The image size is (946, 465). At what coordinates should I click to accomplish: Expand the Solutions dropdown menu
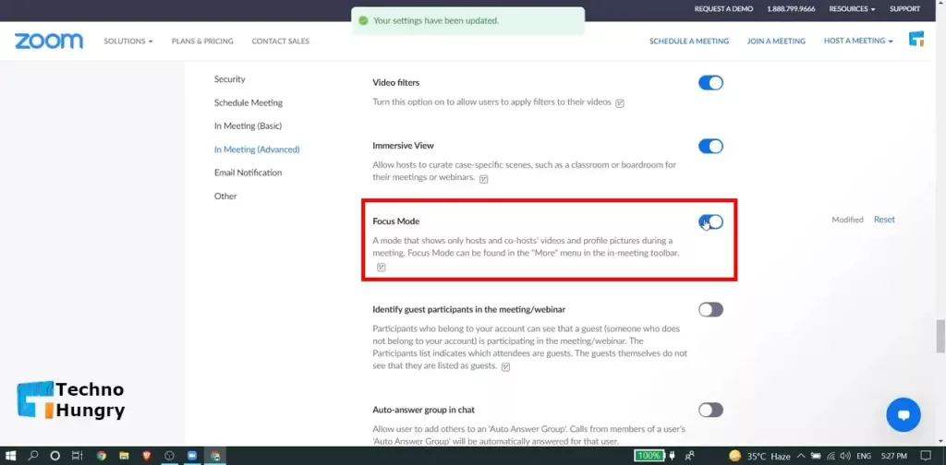[127, 41]
